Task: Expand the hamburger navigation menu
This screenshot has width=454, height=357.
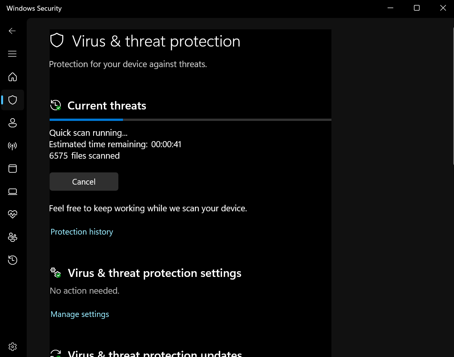Action: pos(12,54)
